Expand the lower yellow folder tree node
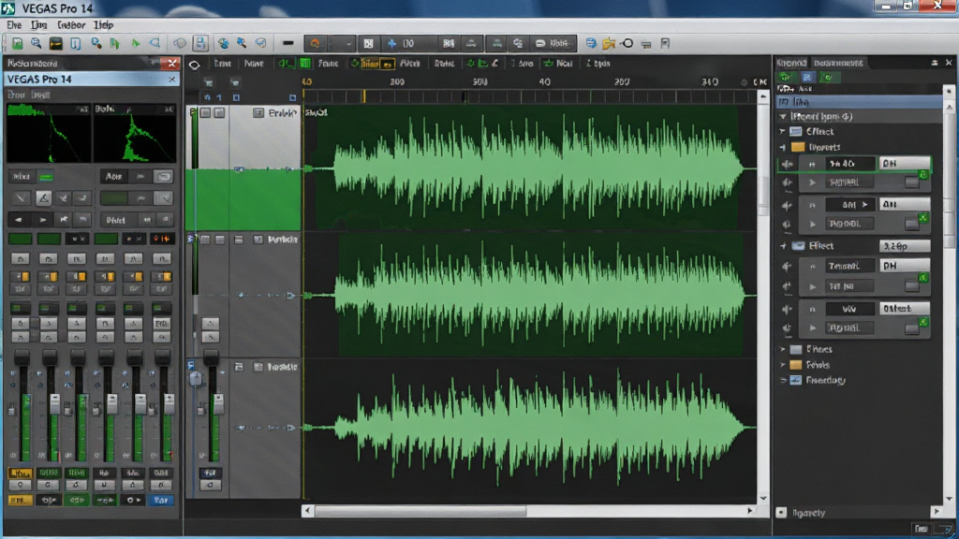 pyautogui.click(x=783, y=365)
